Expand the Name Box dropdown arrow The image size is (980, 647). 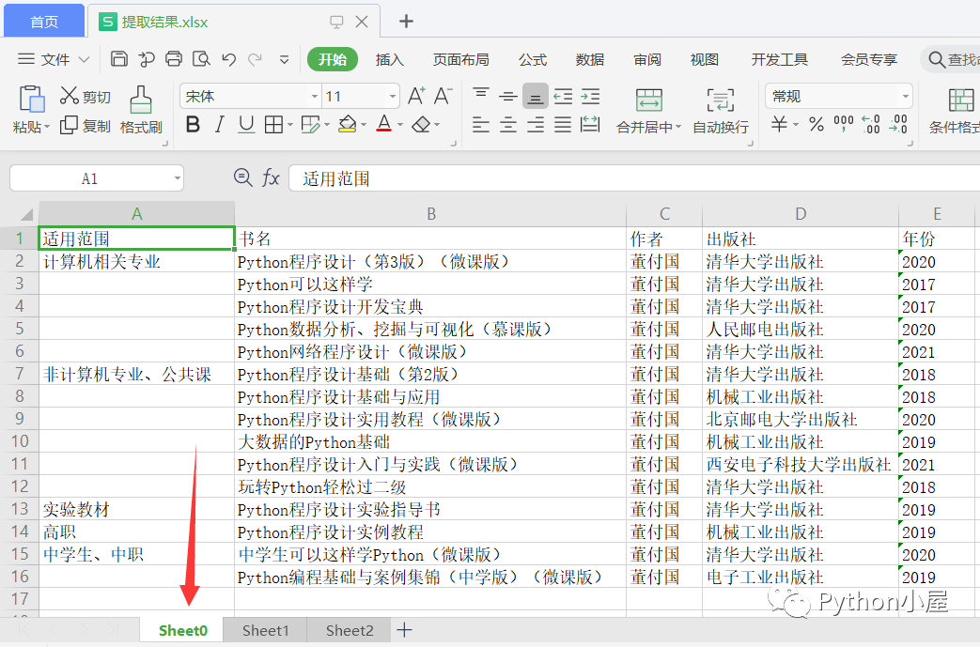(177, 178)
